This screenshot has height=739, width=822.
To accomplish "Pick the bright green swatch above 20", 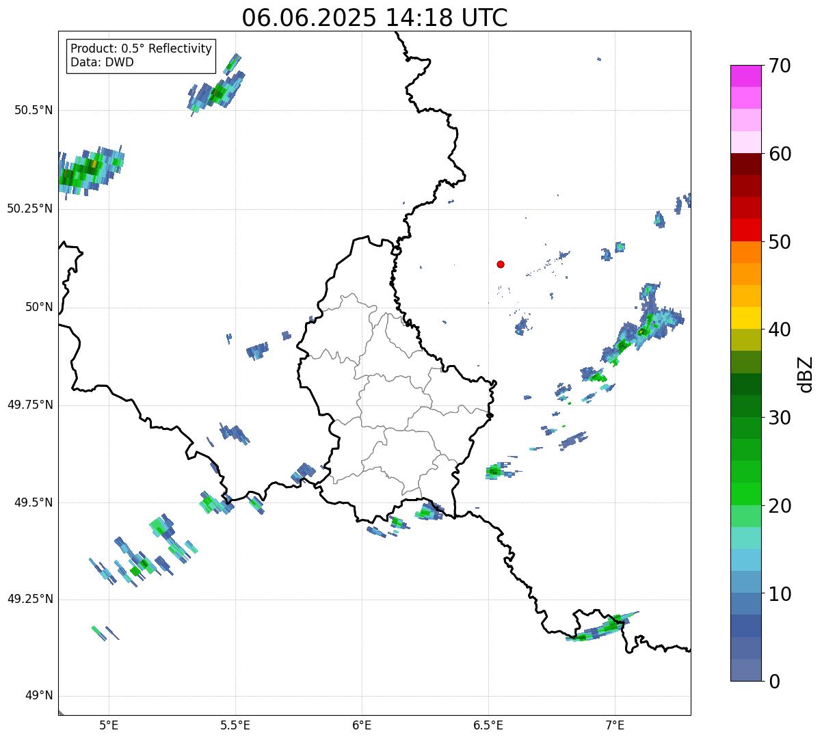I will coord(746,494).
